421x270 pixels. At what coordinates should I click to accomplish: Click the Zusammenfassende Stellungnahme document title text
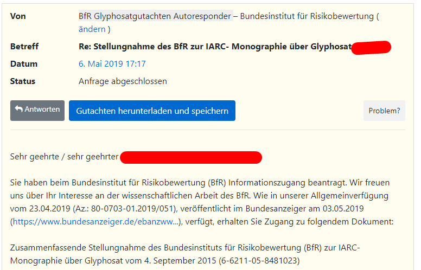[185, 254]
